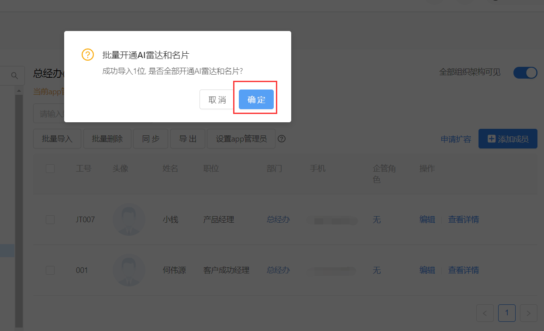This screenshot has height=331, width=544.
Task: Click help icon beside 设置app管理员
Action: tap(282, 139)
